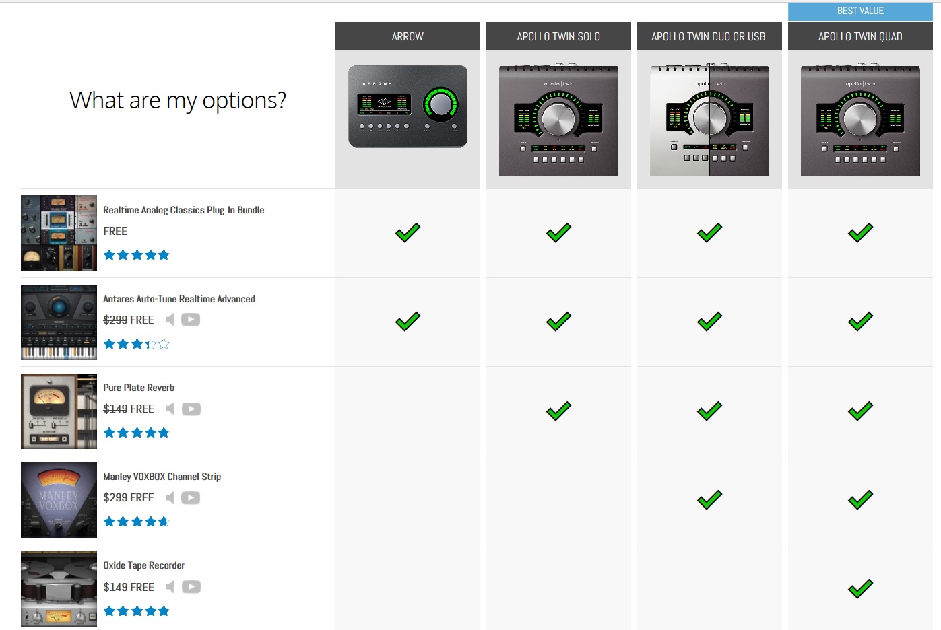Click the Apollo Twin Quad header

860,36
